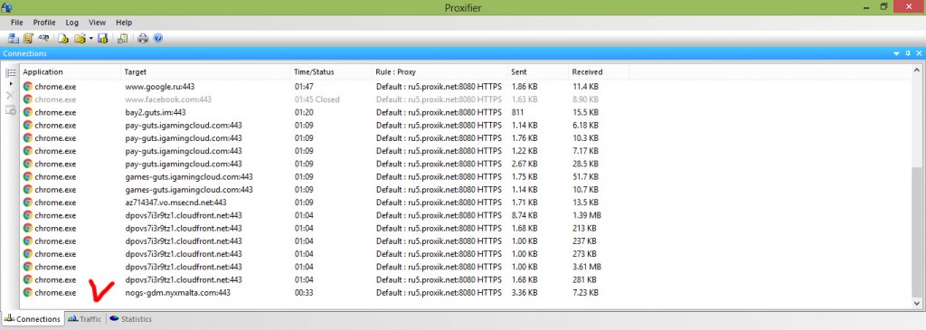
Task: Click the 01:47 time cell
Action: coord(304,86)
